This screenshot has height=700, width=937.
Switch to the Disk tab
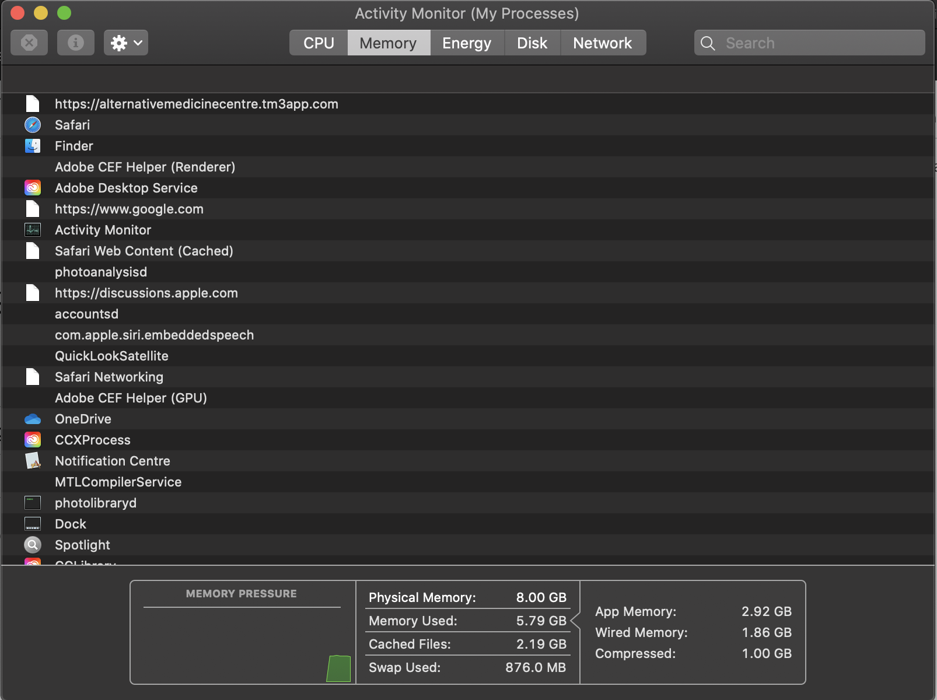click(532, 43)
